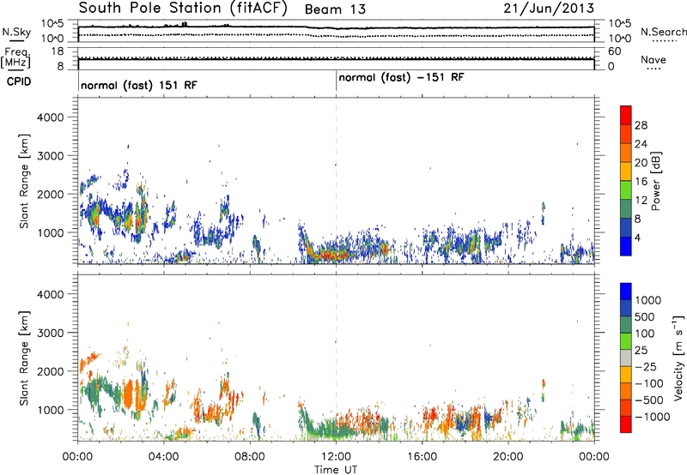
Task: Click the '20' tick on Power colorbar
Action: click(x=641, y=163)
